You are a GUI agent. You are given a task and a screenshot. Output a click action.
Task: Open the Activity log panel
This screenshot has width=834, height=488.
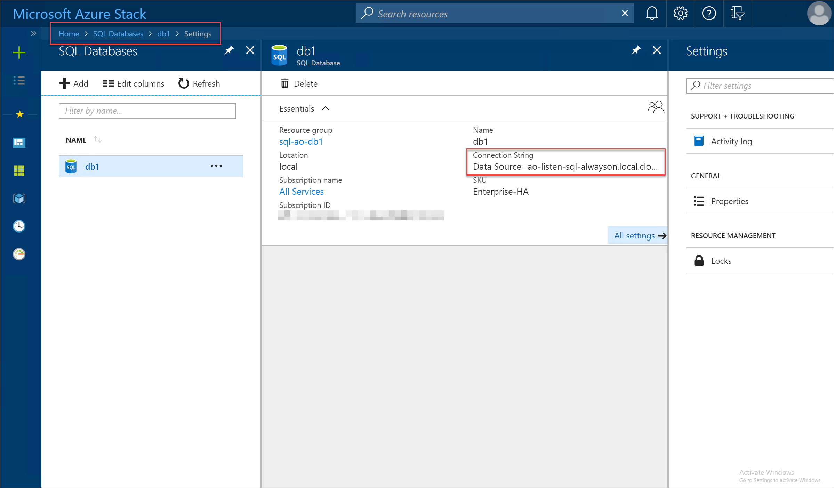coord(731,141)
